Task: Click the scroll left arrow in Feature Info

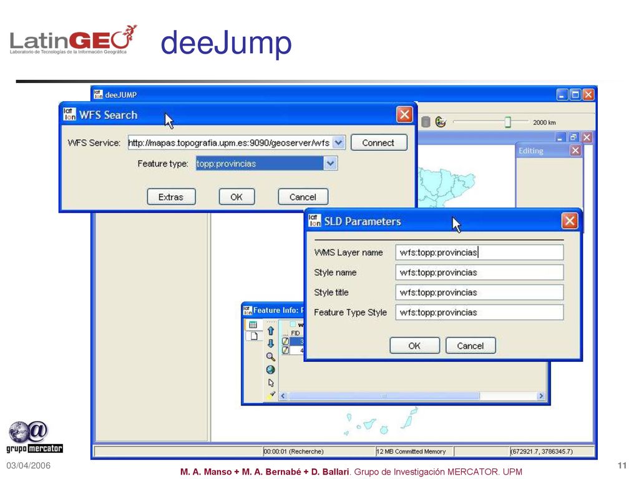Action: [x=283, y=396]
